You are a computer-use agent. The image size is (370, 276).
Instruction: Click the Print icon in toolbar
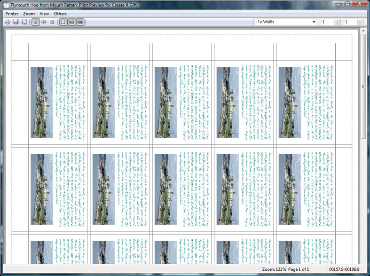click(8, 22)
